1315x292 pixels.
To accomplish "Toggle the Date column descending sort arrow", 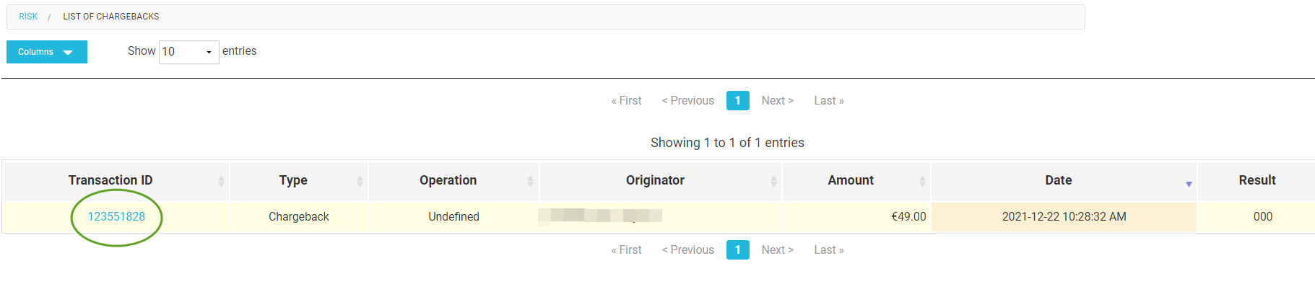I will tap(1189, 185).
